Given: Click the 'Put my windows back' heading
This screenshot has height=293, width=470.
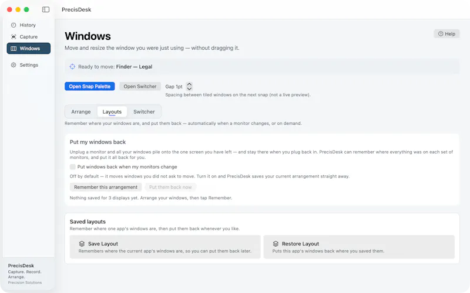Looking at the screenshot, I should tap(98, 142).
